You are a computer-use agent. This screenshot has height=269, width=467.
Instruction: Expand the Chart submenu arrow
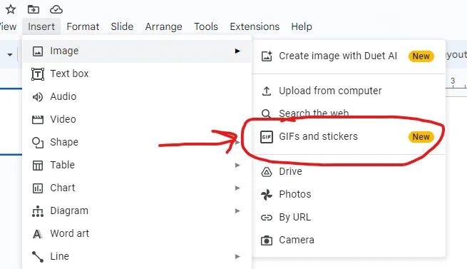click(237, 188)
